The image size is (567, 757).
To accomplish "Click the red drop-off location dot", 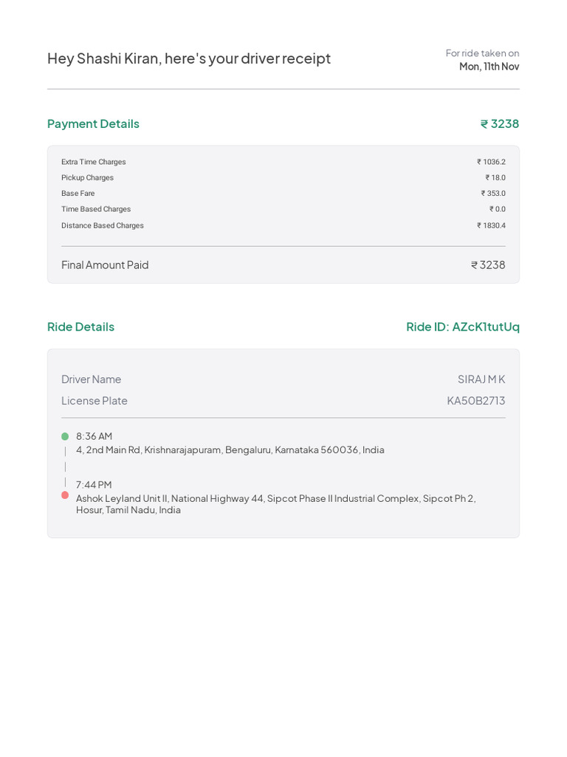I will [65, 495].
